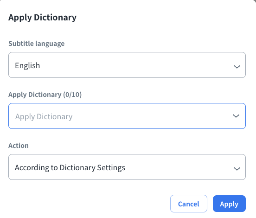Change the selected subtitle language from English
The width and height of the screenshot is (256, 218).
pos(127,65)
